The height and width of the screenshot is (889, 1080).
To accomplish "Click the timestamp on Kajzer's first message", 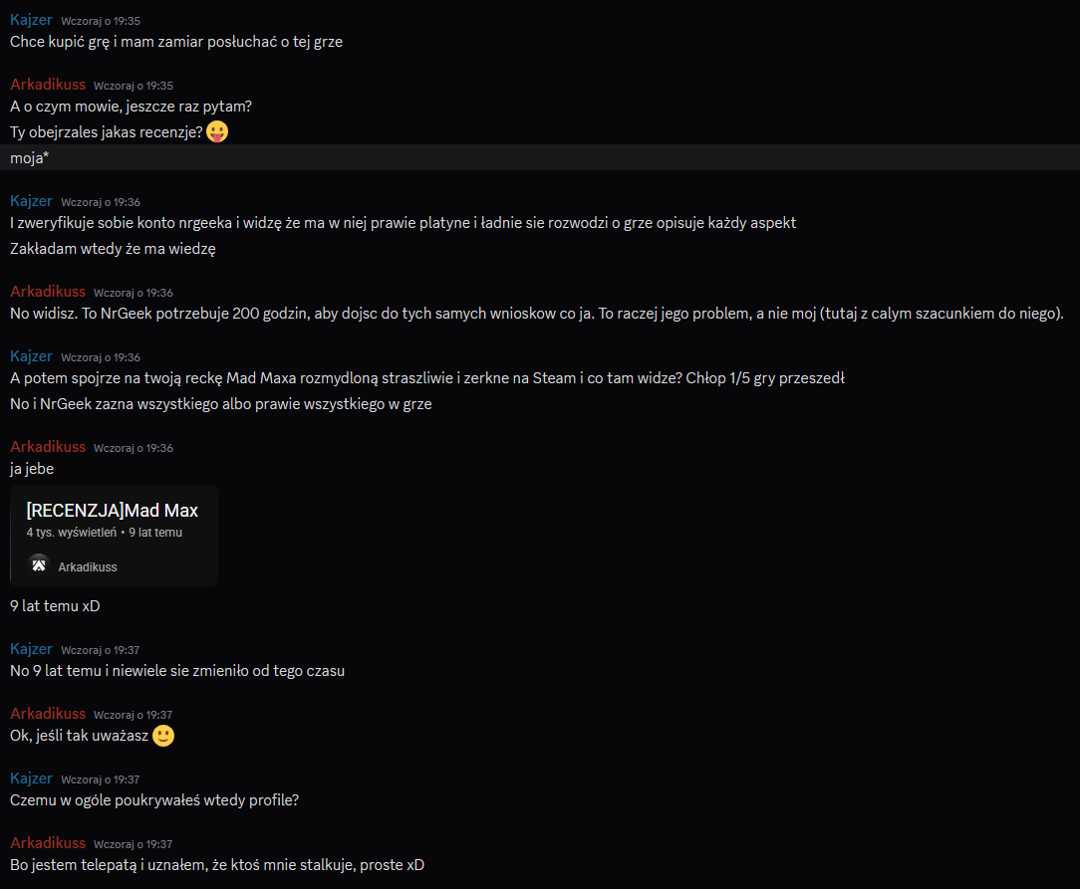I will (101, 21).
